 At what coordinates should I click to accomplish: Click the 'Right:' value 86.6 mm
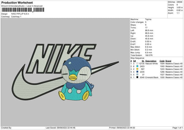pyautogui.click(x=149, y=33)
